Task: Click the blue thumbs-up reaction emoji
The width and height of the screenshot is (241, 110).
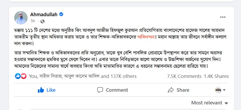Action: pyautogui.click(x=18, y=76)
